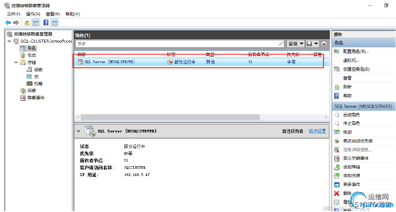Click the left arrow of the horizontal scrollbar
This screenshot has height=212, width=396.
pos(78,117)
